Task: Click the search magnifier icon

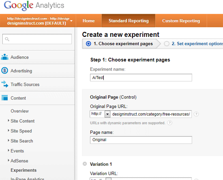Action: click(x=7, y=39)
